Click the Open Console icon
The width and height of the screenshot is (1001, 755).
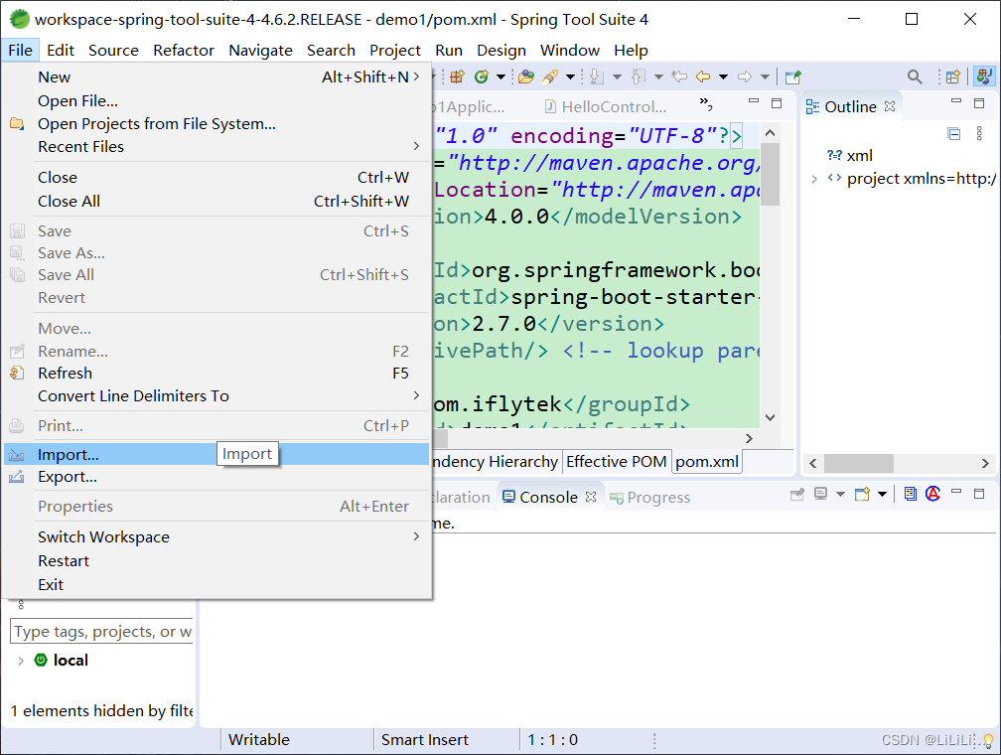pos(862,495)
